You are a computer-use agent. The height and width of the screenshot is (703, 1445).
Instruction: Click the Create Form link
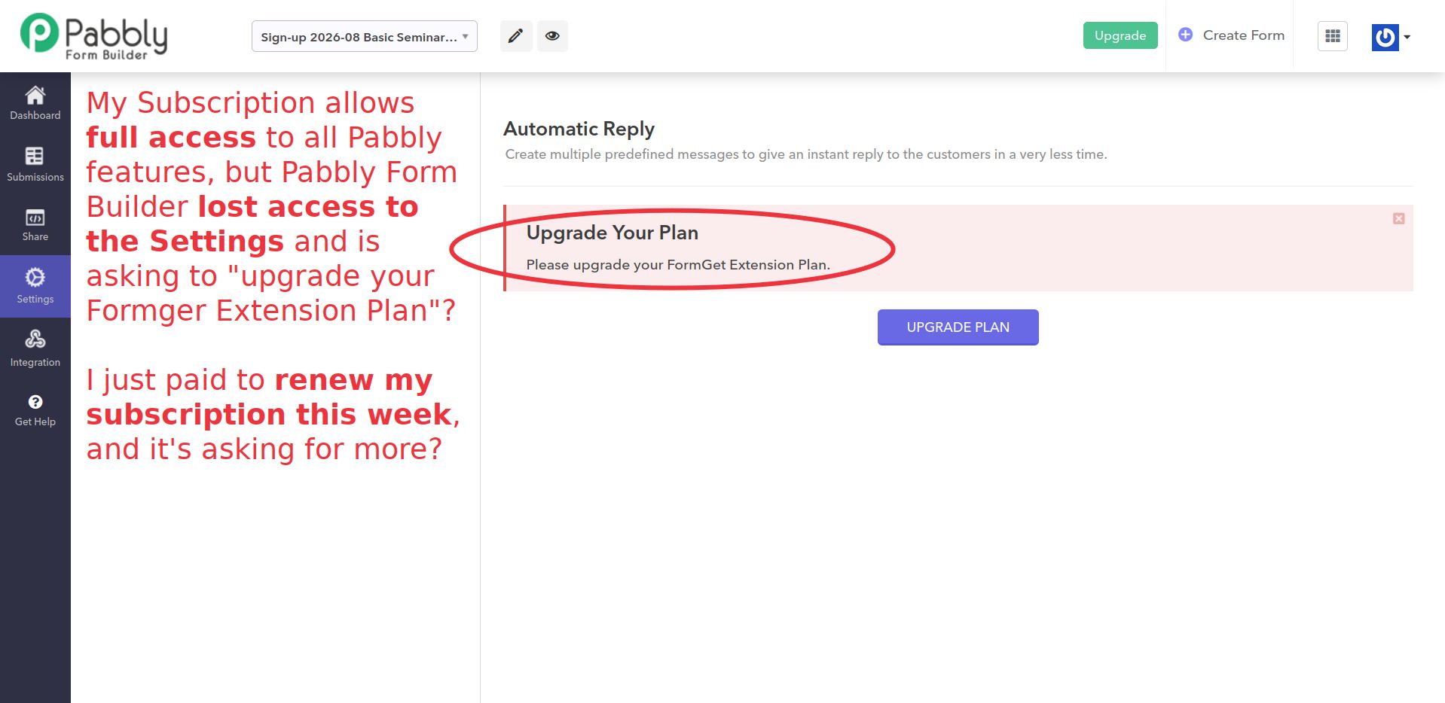pyautogui.click(x=1243, y=35)
